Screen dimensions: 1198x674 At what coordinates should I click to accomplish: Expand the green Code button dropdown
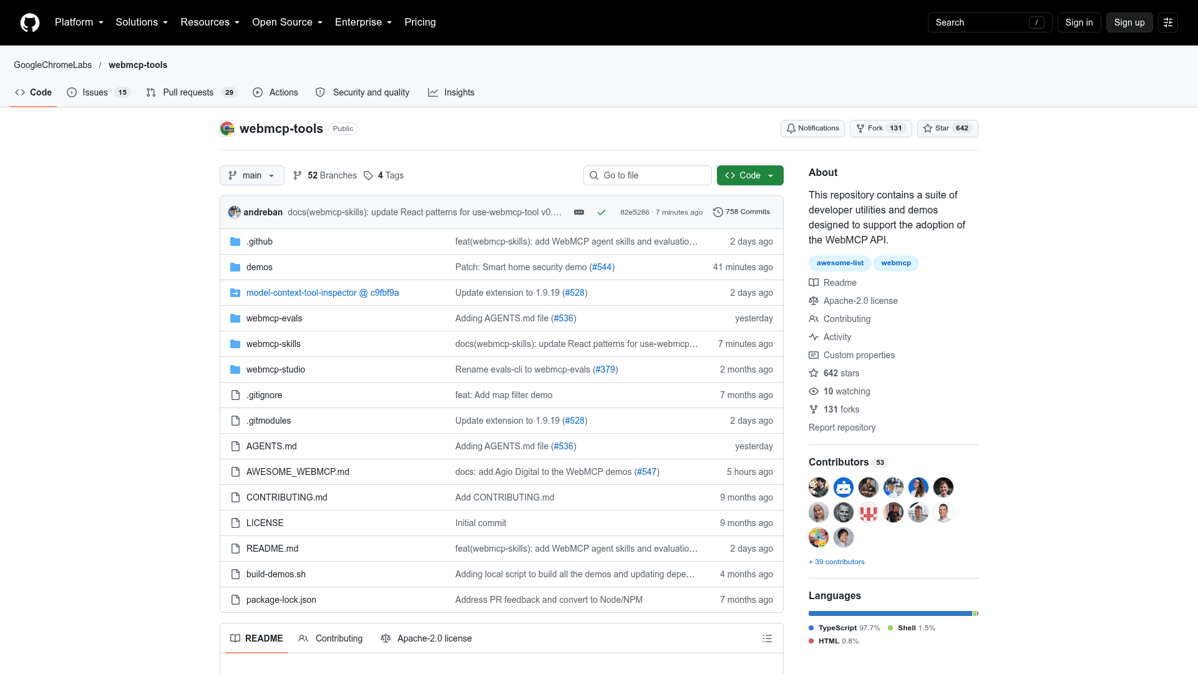750,175
